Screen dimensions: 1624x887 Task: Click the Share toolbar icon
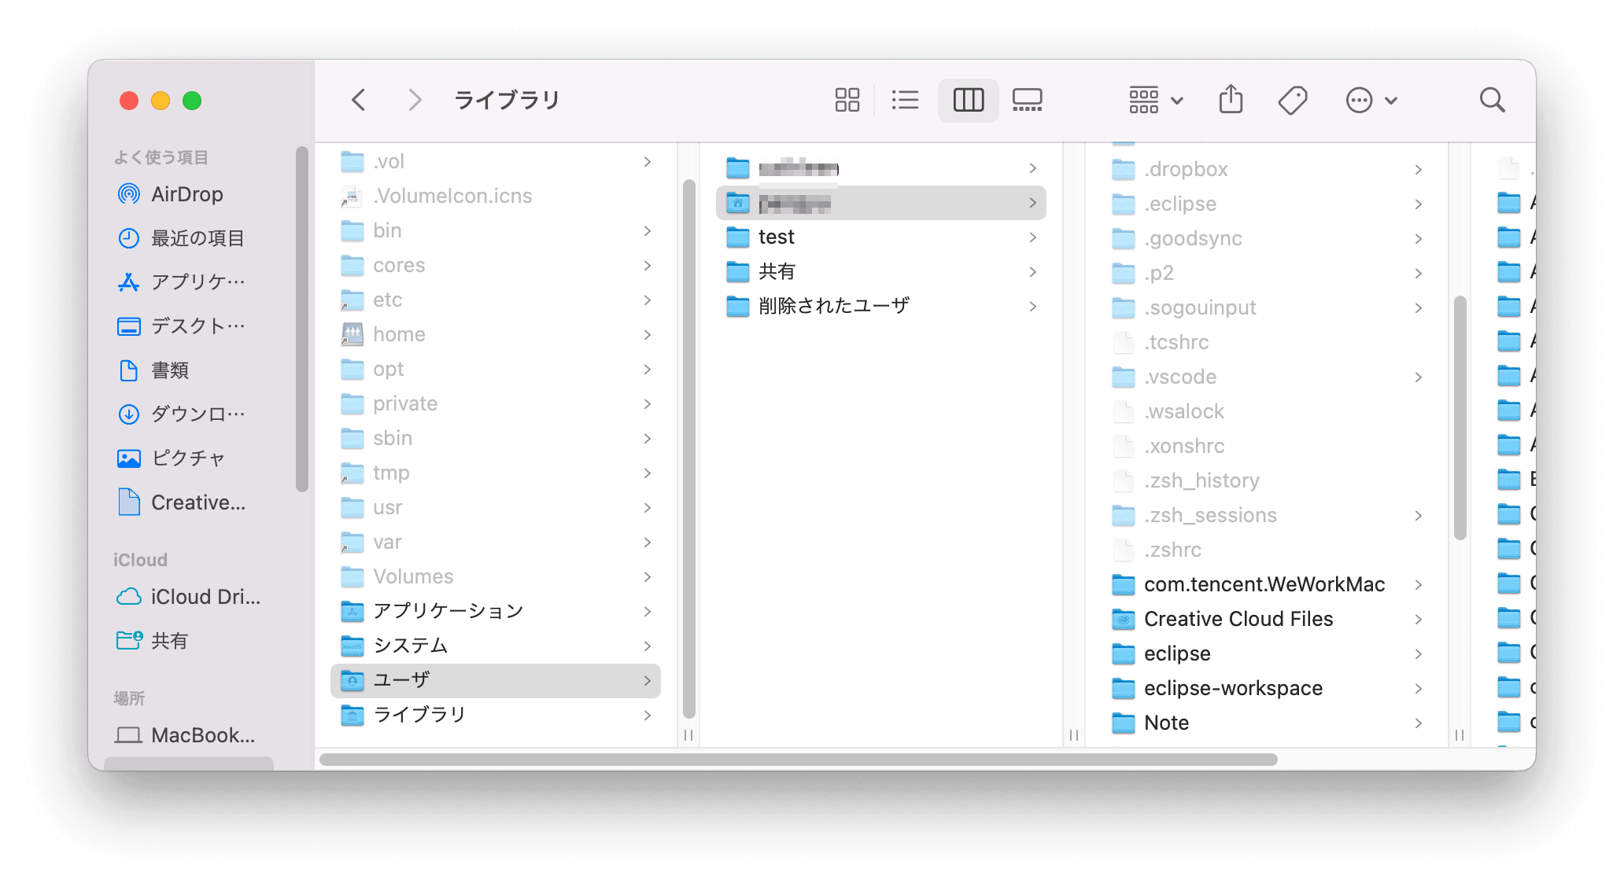[1231, 100]
